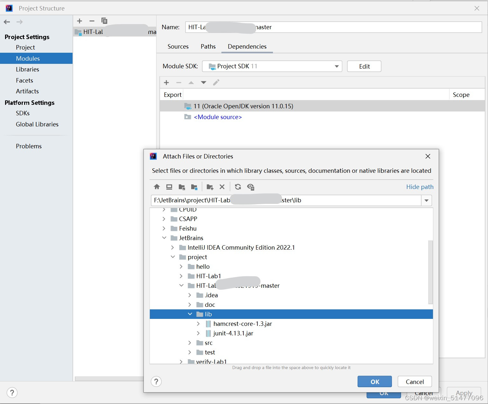Open help in Project Structure window
Image resolution: width=488 pixels, height=404 pixels.
coord(12,393)
